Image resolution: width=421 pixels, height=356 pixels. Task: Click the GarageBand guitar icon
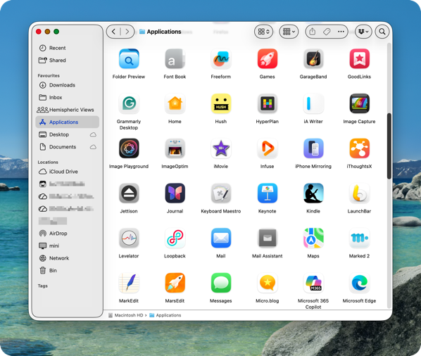point(313,59)
